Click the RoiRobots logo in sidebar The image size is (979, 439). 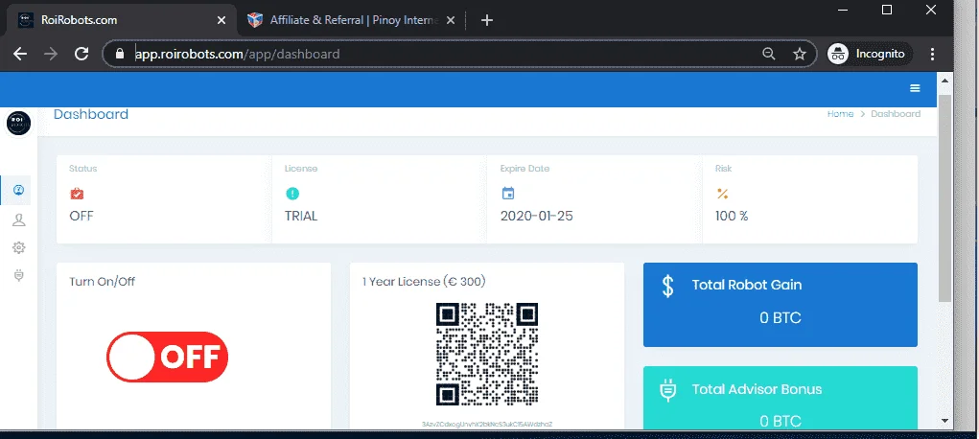pyautogui.click(x=19, y=122)
